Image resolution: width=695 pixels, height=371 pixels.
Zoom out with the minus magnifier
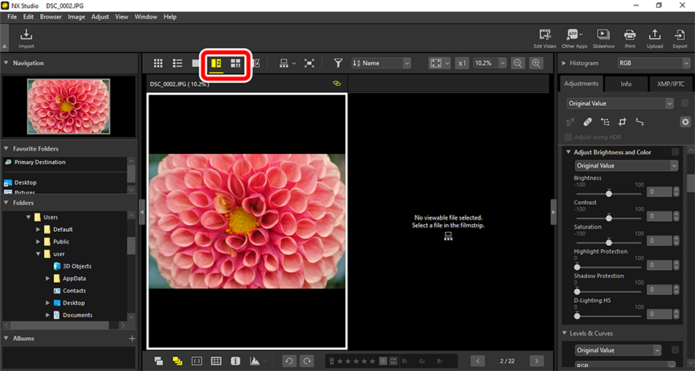click(517, 63)
